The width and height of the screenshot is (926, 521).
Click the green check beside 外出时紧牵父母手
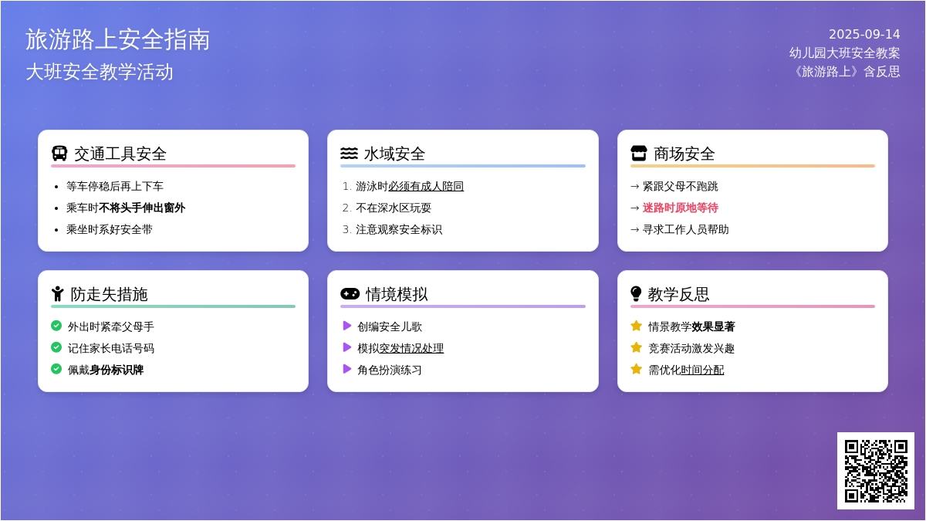pyautogui.click(x=56, y=326)
